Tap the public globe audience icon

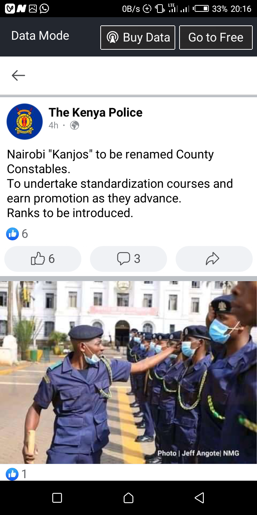click(74, 126)
